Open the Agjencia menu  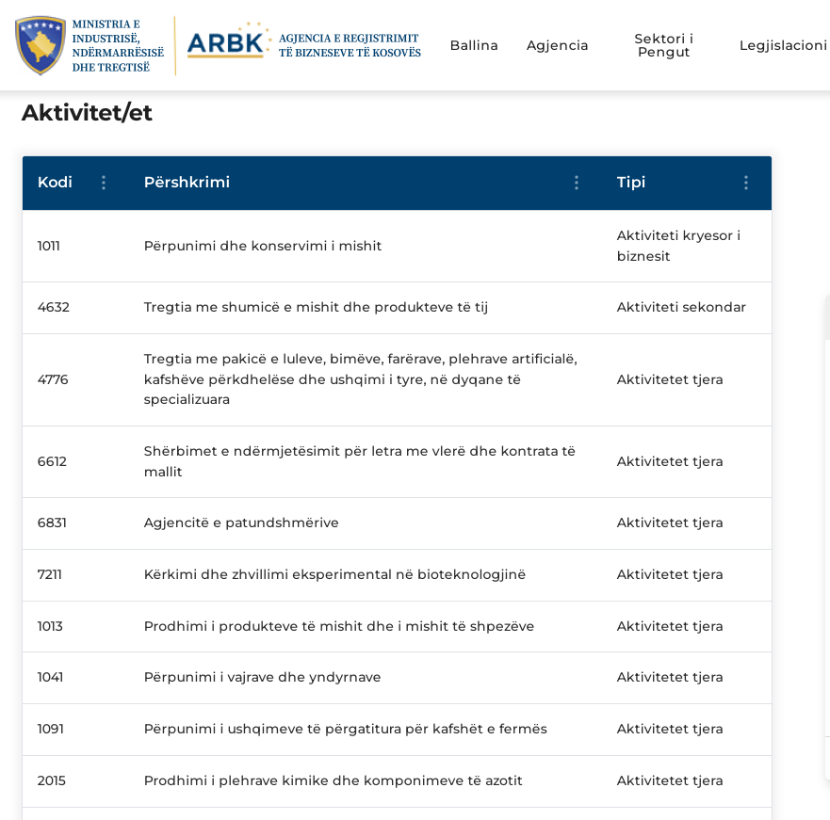coord(557,45)
